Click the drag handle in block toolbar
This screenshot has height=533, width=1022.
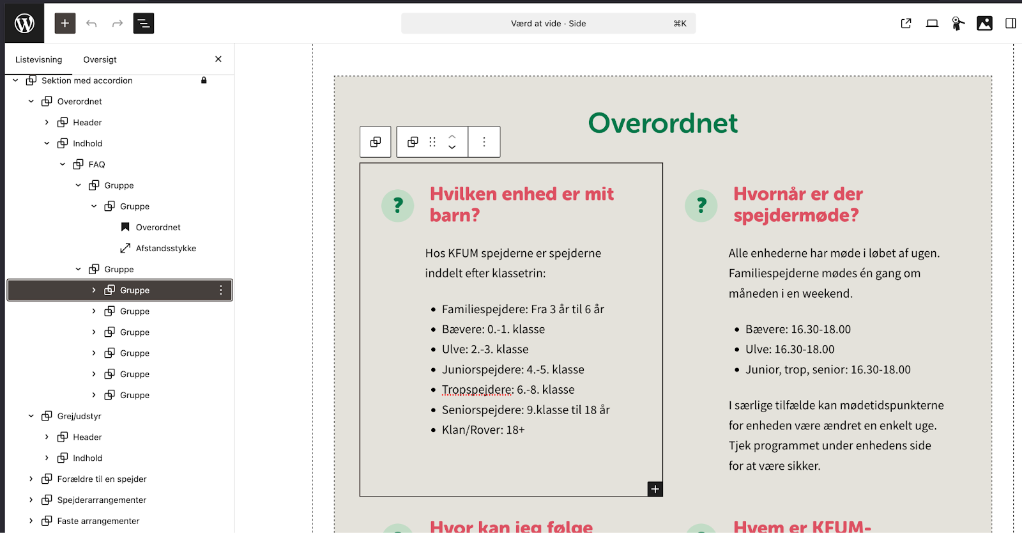click(x=432, y=142)
